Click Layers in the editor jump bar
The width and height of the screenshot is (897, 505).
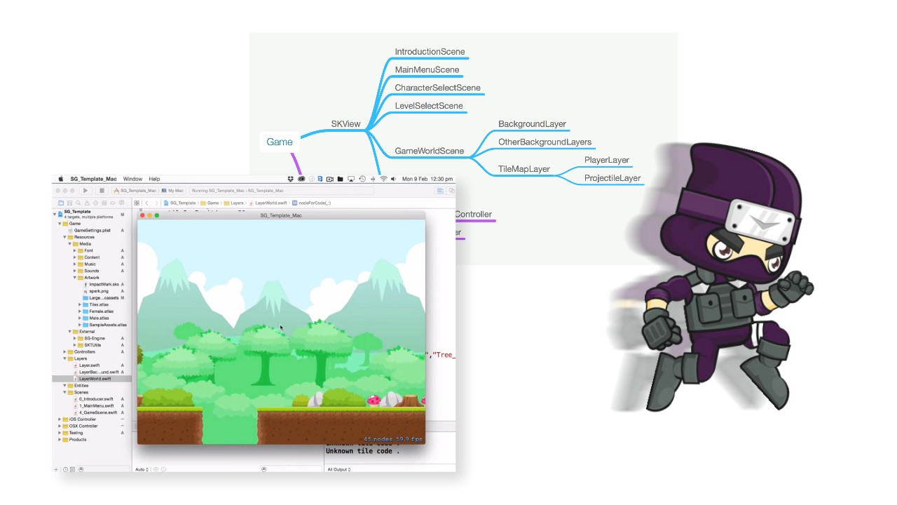[x=237, y=203]
